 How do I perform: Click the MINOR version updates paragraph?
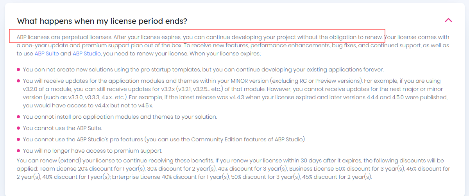(234, 93)
